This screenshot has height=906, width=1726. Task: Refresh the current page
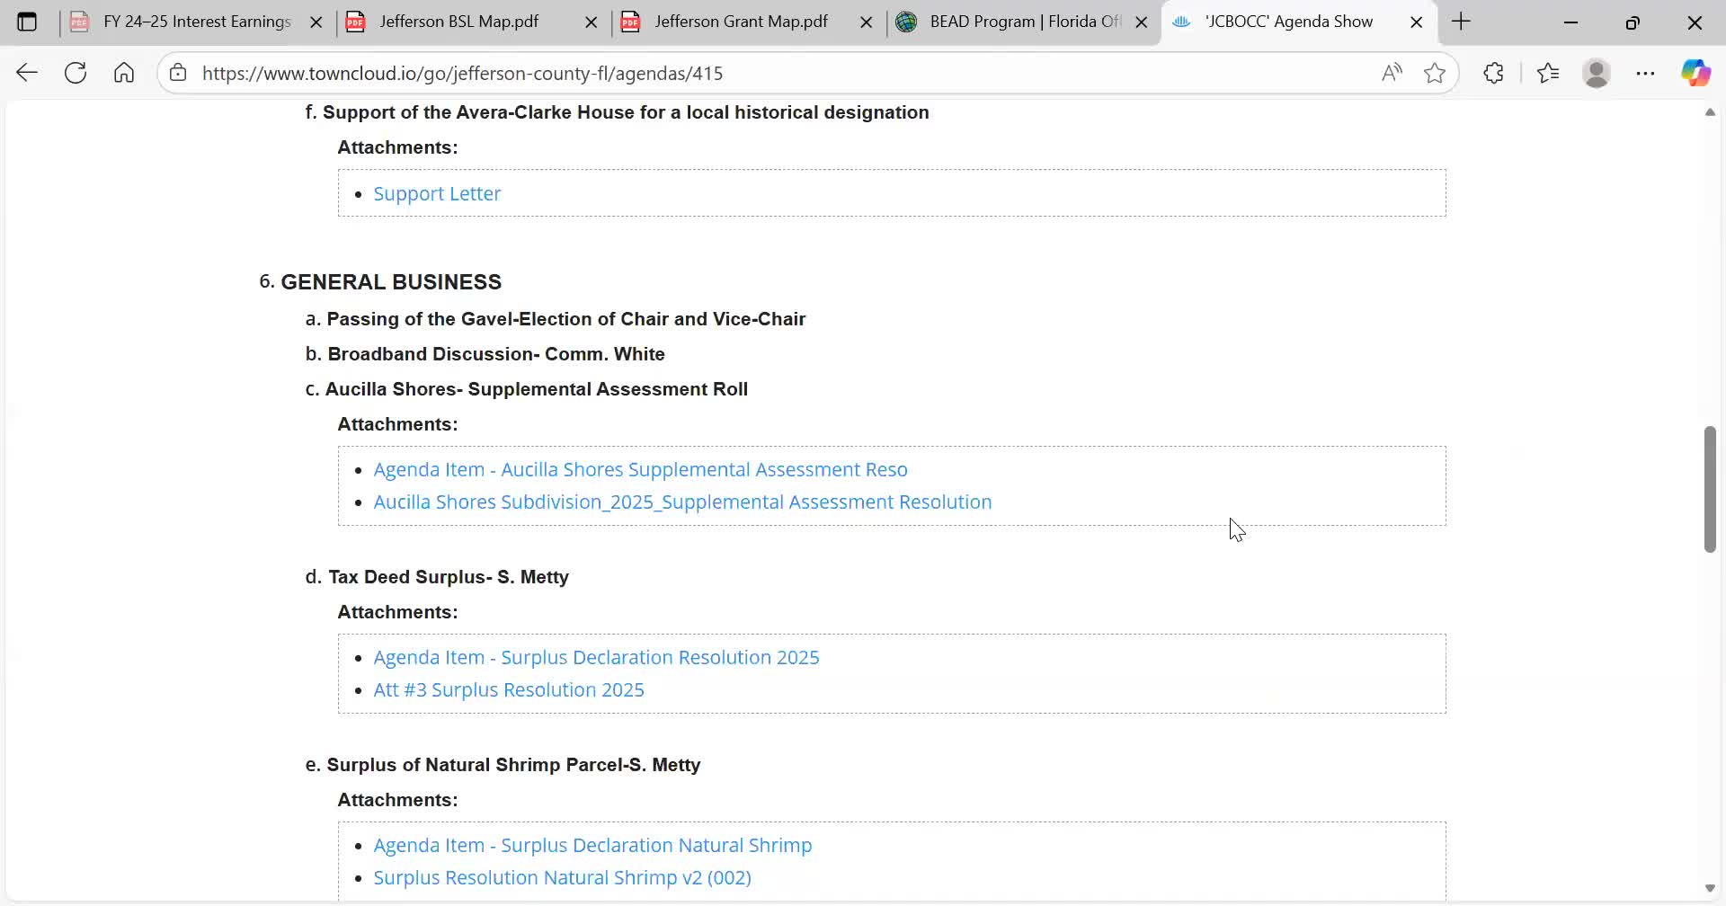(76, 73)
